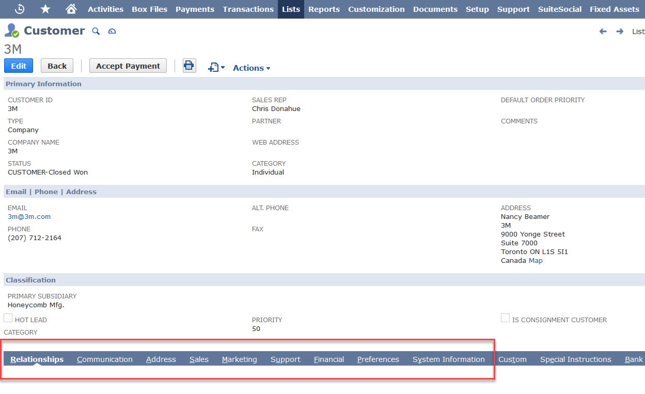Open the Fixed Assets menu
645x394 pixels.
click(x=615, y=9)
